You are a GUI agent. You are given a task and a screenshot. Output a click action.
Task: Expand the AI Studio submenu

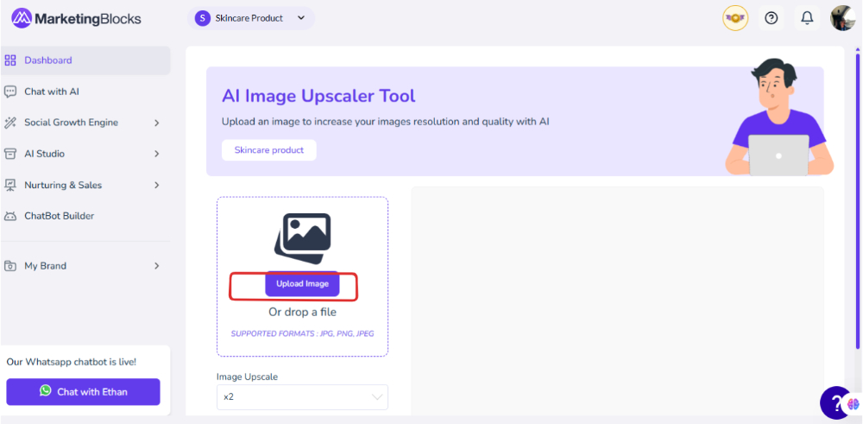[156, 154]
